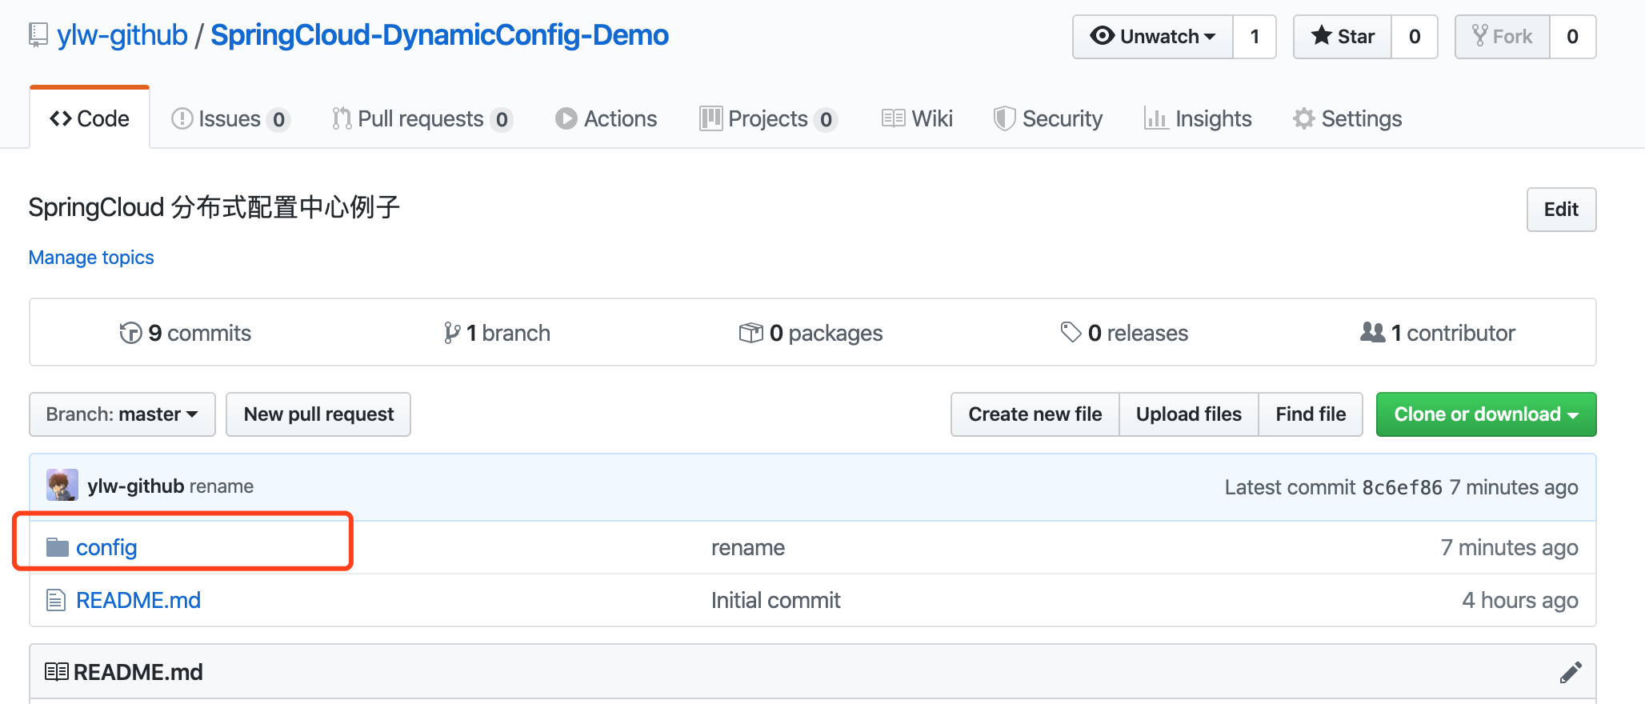Open the config folder
Viewport: 1645px width, 704px height.
pos(106,547)
